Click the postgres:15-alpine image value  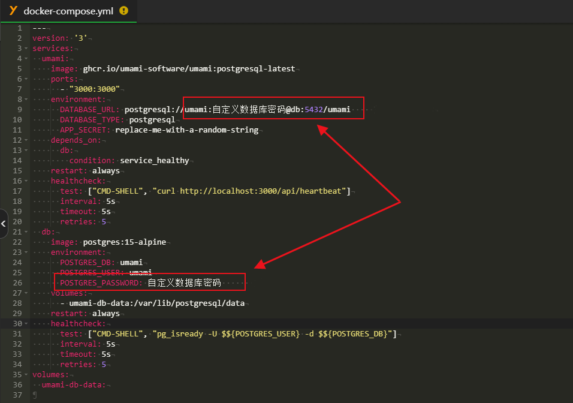(125, 242)
